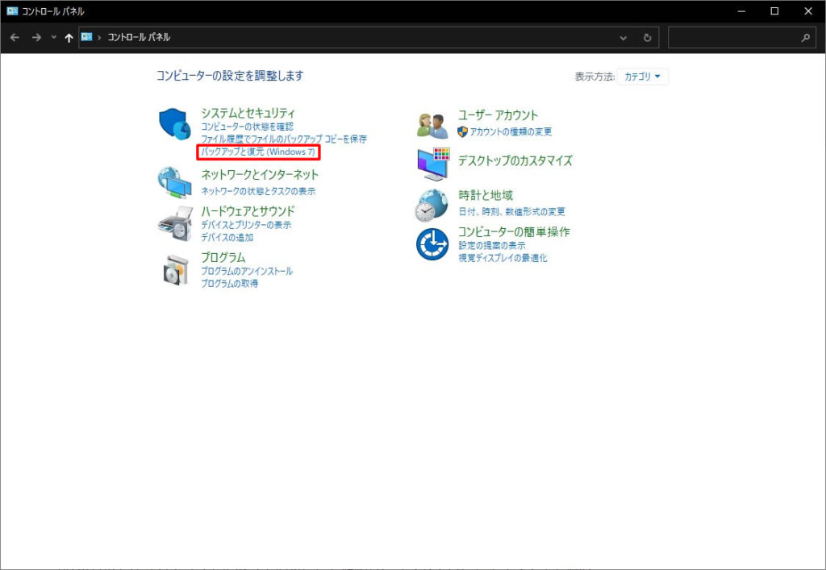Open バックアップと復元 (Windows 7) link
This screenshot has height=570, width=826.
point(258,152)
